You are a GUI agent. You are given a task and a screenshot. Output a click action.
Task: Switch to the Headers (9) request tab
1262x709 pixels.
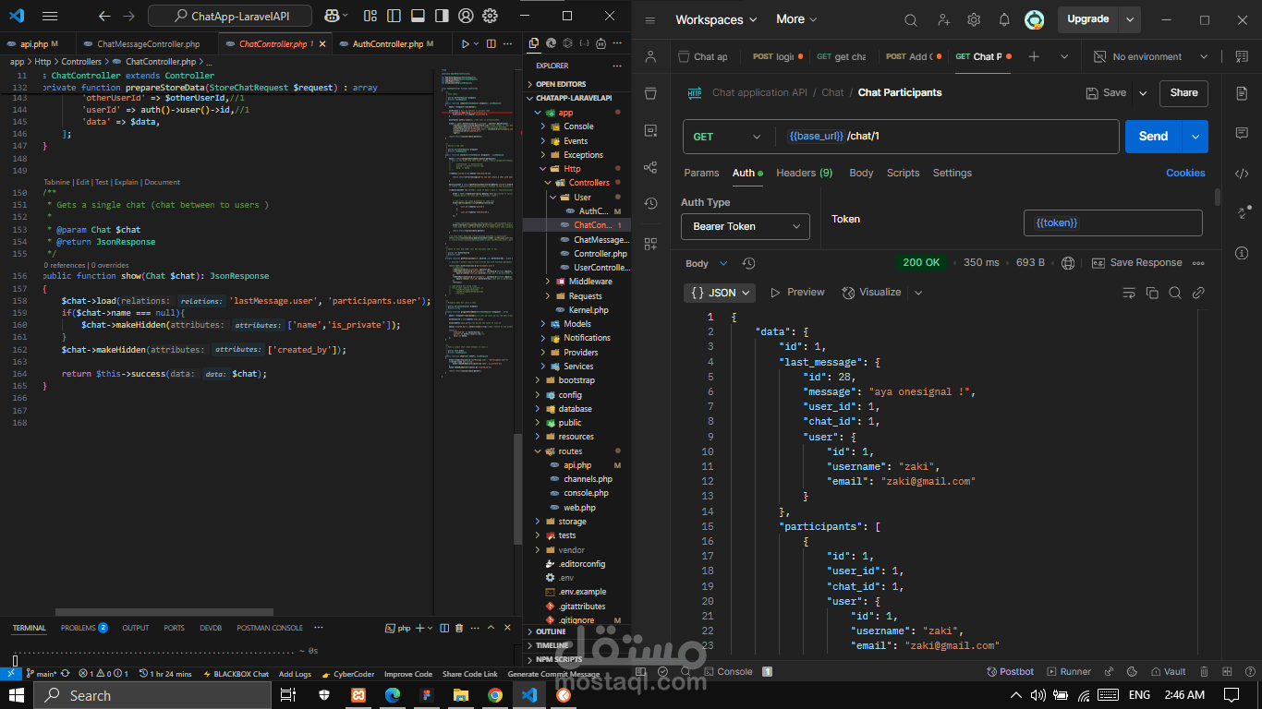804,173
